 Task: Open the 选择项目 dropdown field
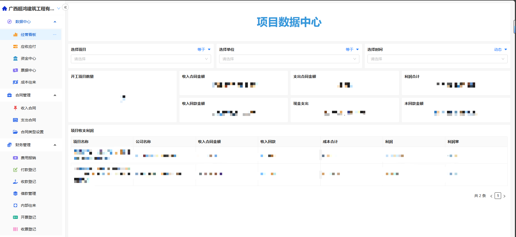tap(141, 59)
